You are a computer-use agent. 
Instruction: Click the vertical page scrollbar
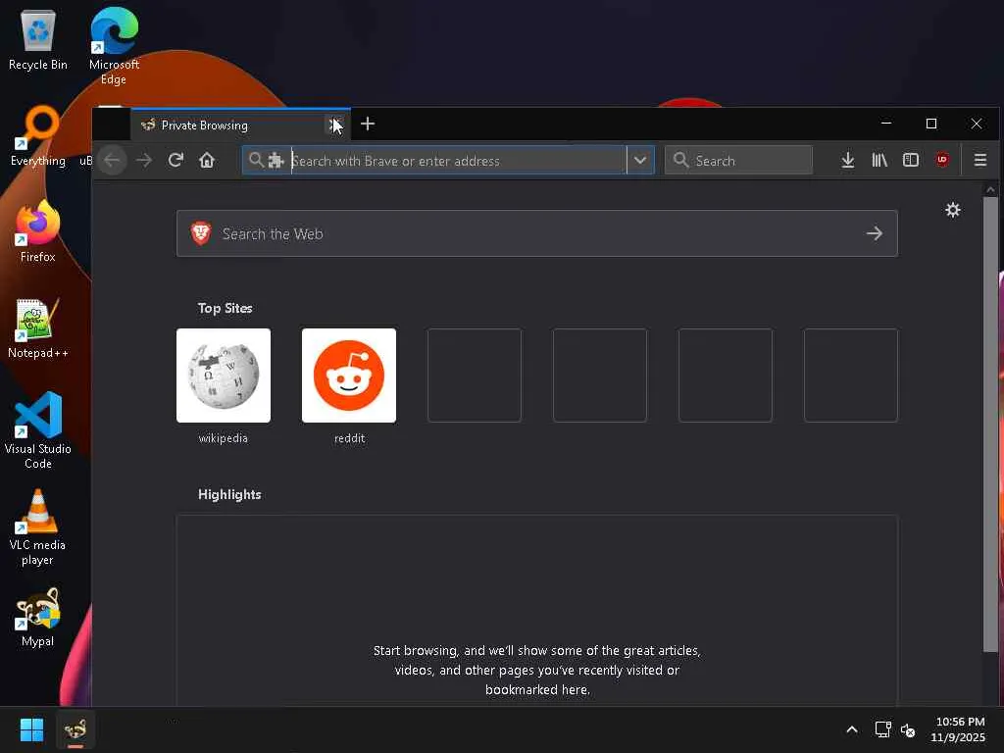[990, 423]
